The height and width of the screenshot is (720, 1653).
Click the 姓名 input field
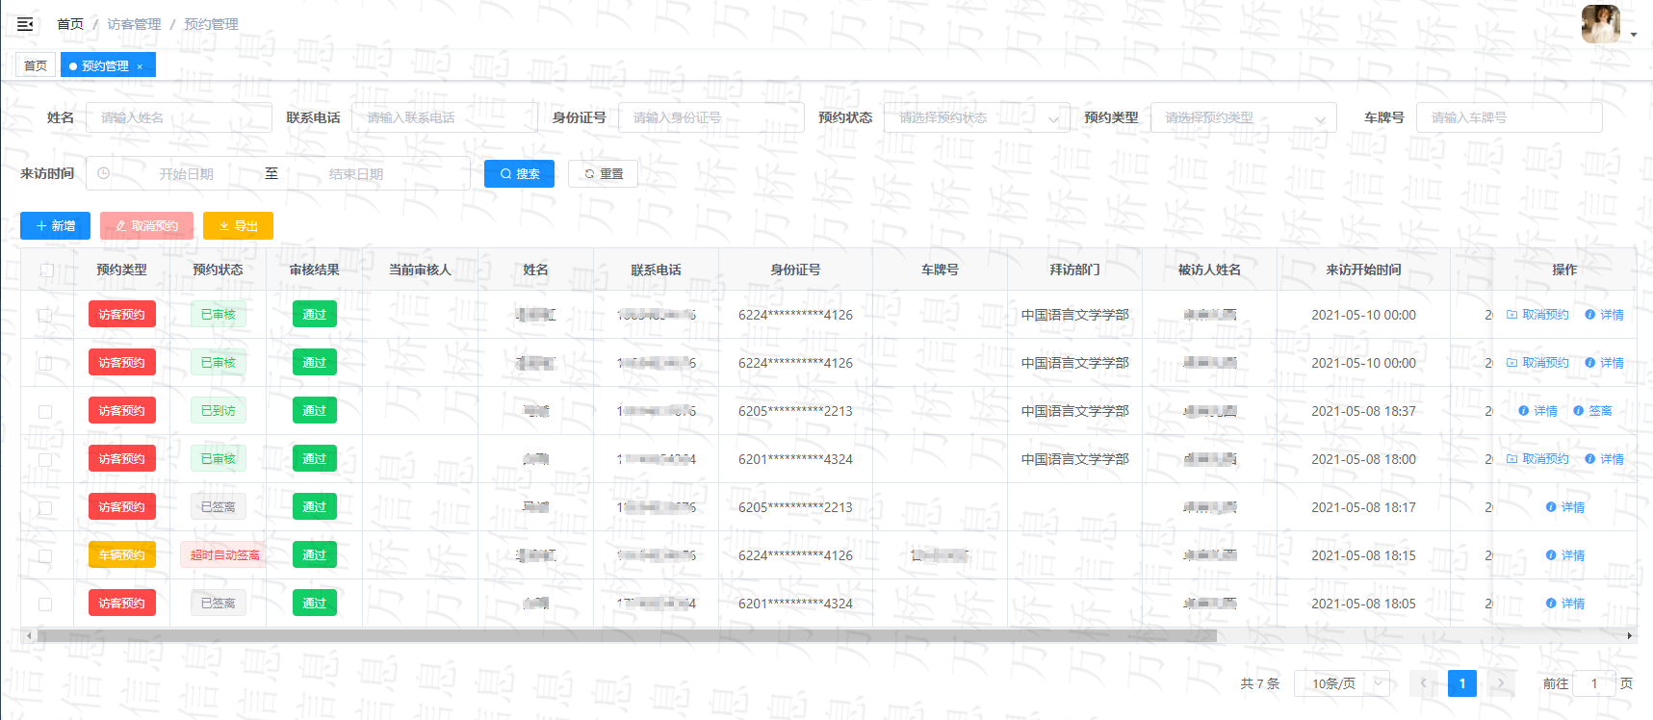click(x=179, y=118)
